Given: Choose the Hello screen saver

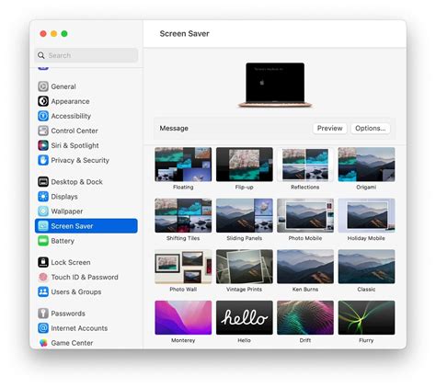Looking at the screenshot, I should pos(245,317).
